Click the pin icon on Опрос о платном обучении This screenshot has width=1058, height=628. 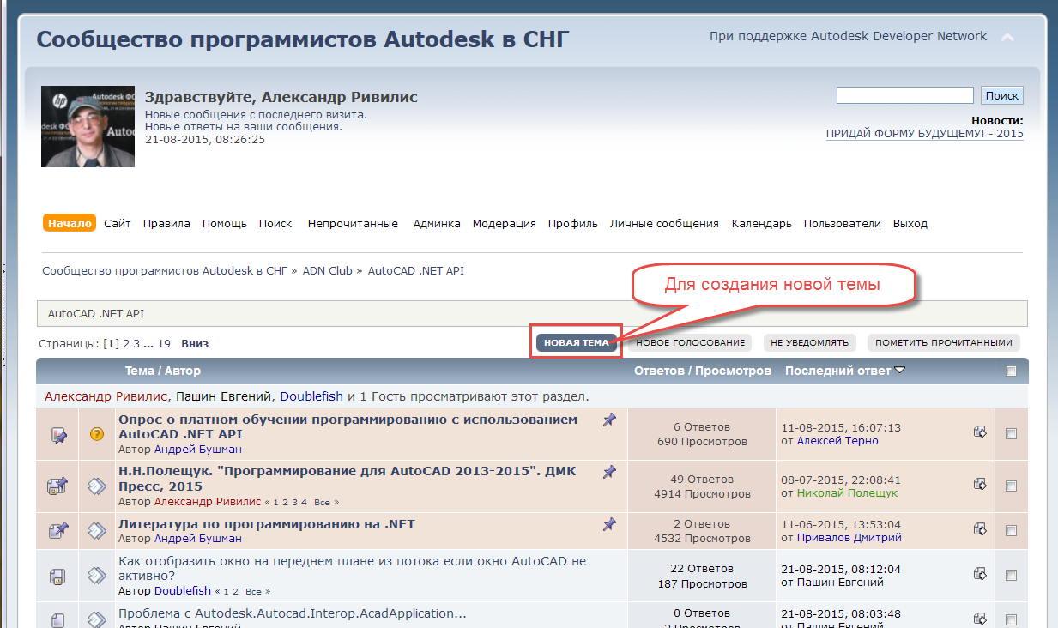click(x=609, y=420)
